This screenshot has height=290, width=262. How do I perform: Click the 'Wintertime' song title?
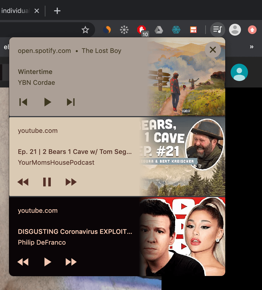pyautogui.click(x=35, y=72)
